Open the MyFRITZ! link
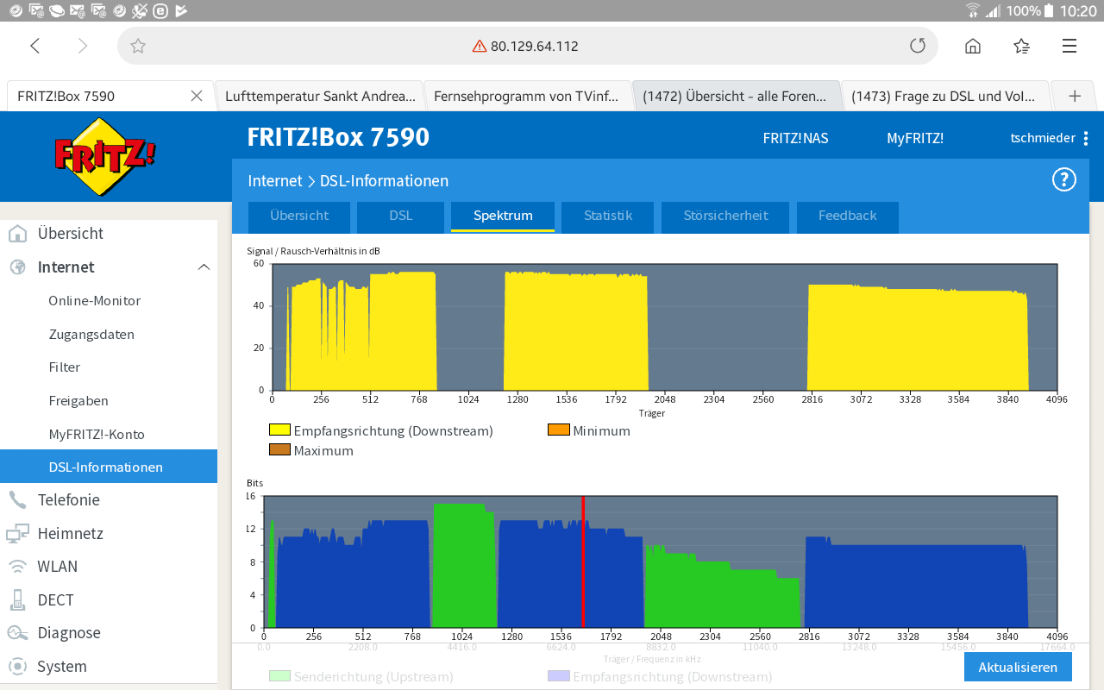The width and height of the screenshot is (1104, 690). pos(915,137)
